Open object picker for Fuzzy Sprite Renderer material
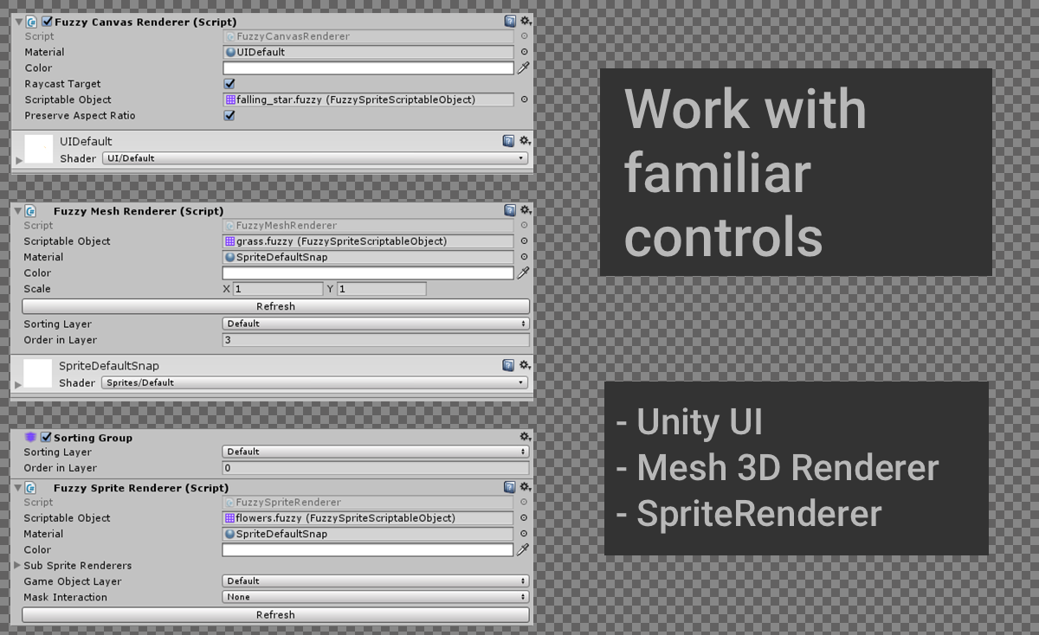Screen dimensions: 1039x635 (x=524, y=534)
